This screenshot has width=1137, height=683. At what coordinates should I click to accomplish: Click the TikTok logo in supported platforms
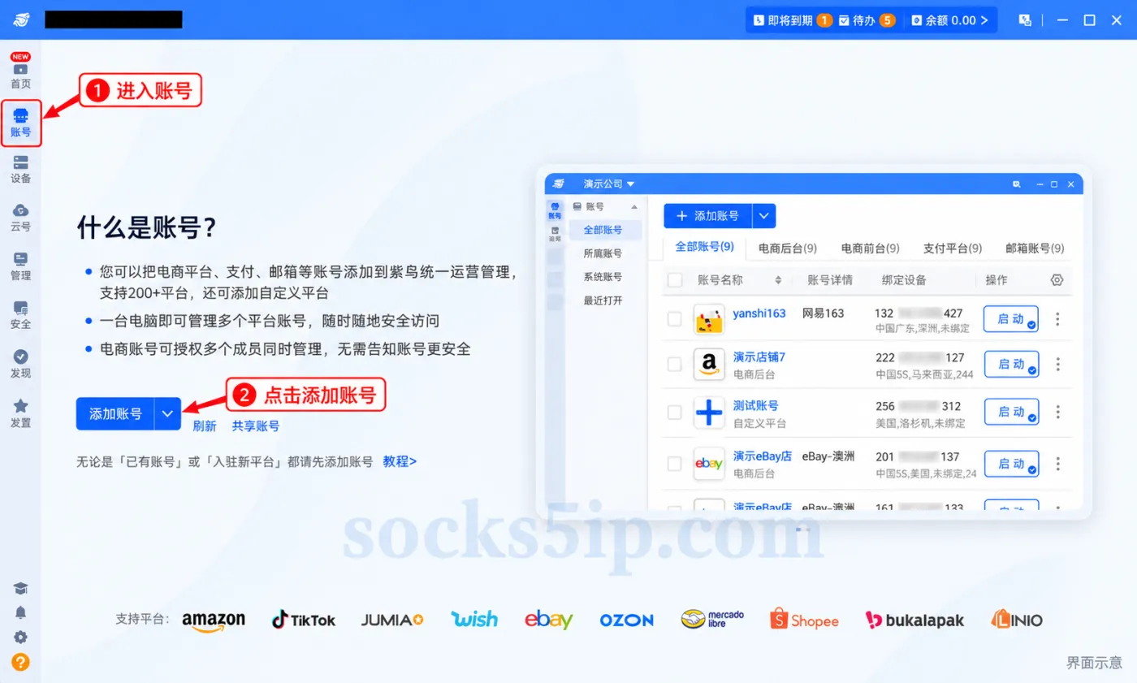point(304,620)
